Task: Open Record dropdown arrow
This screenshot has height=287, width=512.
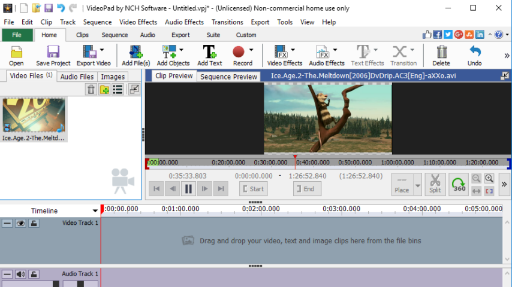Action: [x=251, y=50]
